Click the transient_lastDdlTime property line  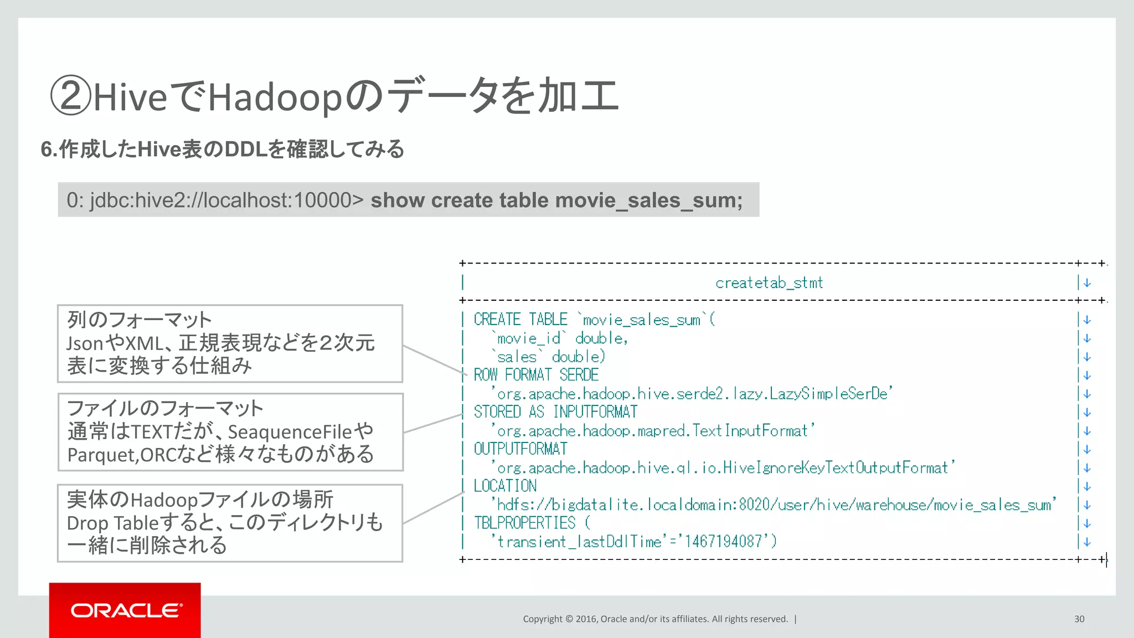pyautogui.click(x=634, y=541)
